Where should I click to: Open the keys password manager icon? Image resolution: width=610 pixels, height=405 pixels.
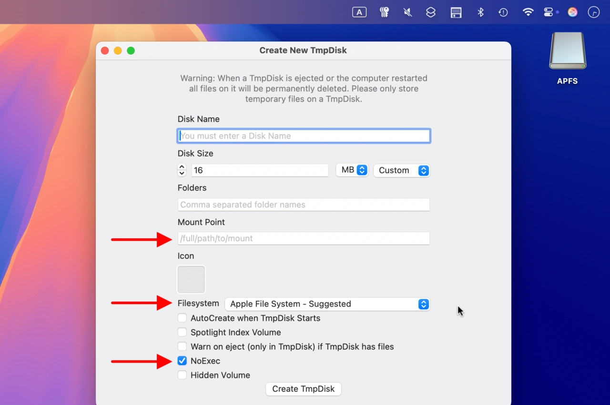(384, 12)
